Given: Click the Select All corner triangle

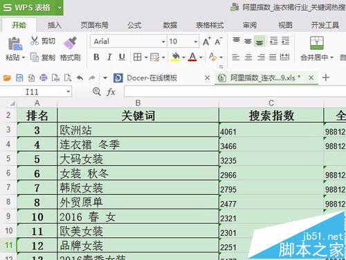Looking at the screenshot, I should point(12,103).
